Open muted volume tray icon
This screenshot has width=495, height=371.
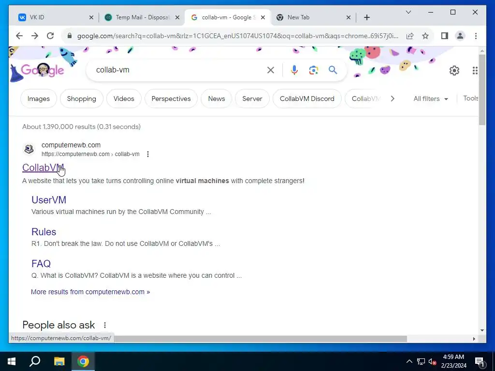(432, 361)
